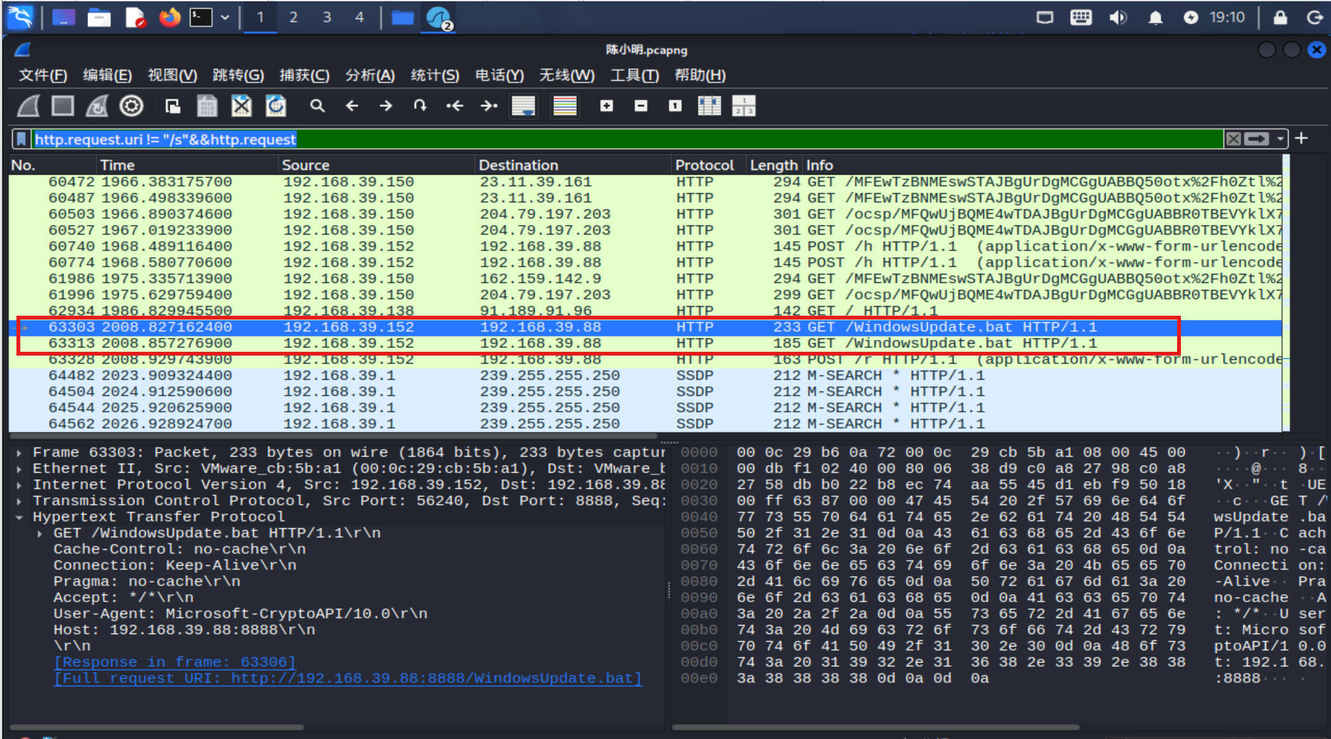Viewport: 1331px width, 739px height.
Task: Open the filter history dropdown arrow
Action: (1280, 139)
